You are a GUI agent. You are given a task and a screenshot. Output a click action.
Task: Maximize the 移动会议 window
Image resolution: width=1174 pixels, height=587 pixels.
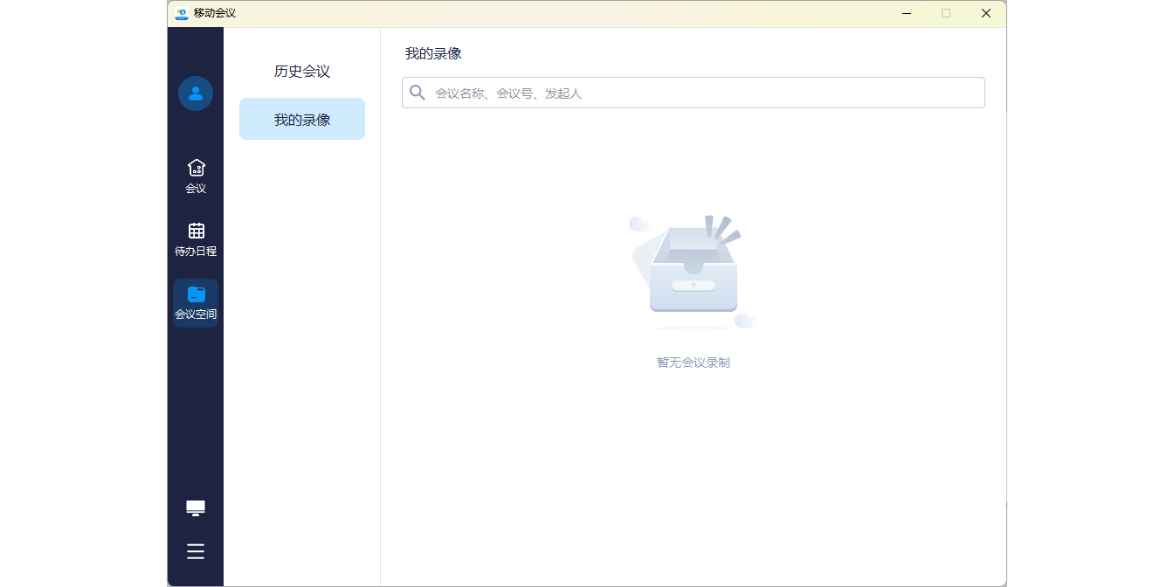946,13
